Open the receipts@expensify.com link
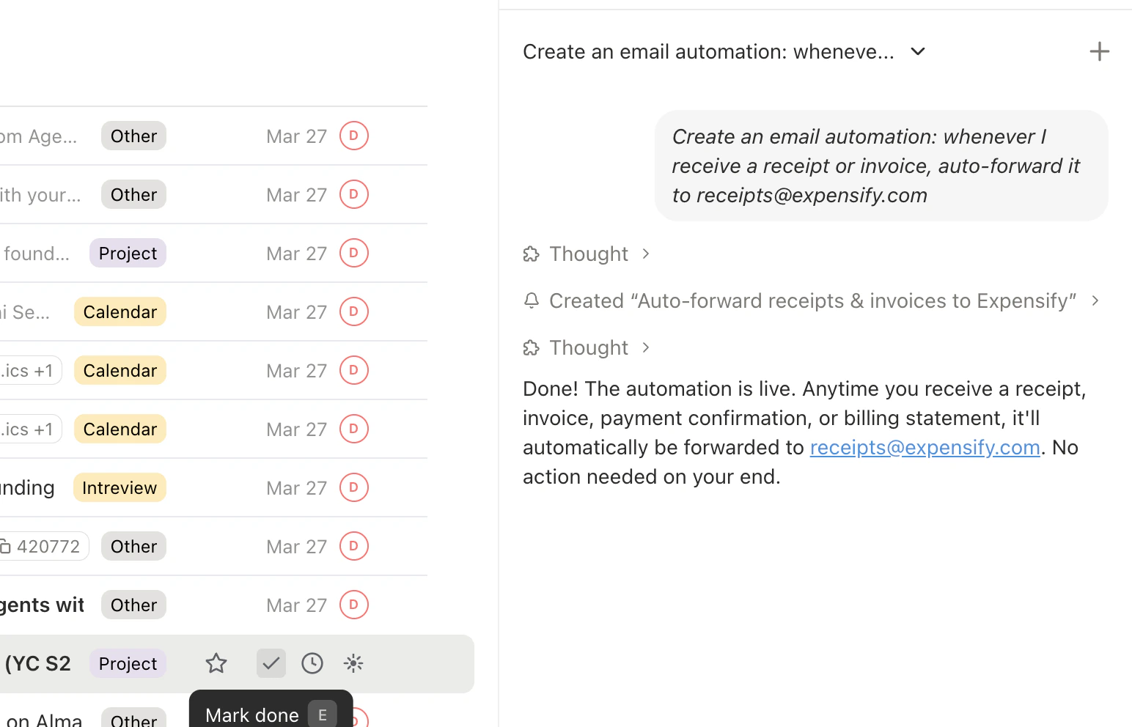 click(925, 447)
